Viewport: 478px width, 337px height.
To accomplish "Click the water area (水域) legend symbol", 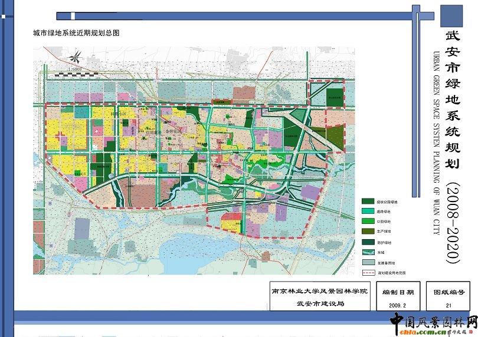I will point(368,252).
